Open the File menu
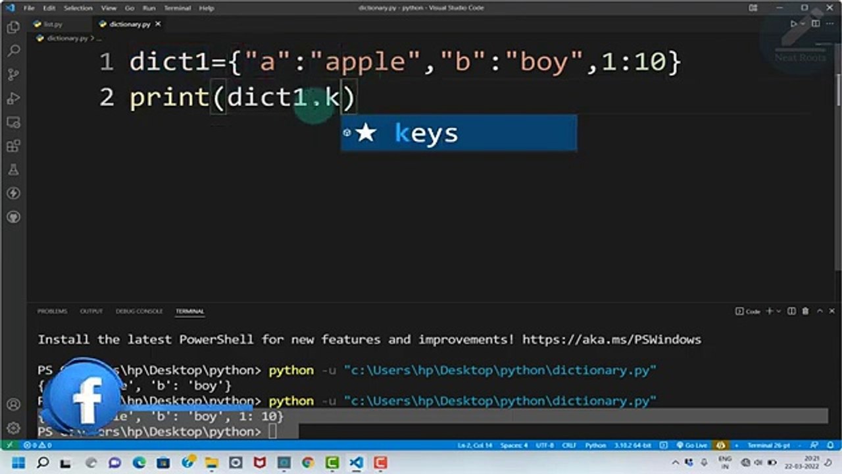Screen dimensions: 842x474 tap(29, 8)
